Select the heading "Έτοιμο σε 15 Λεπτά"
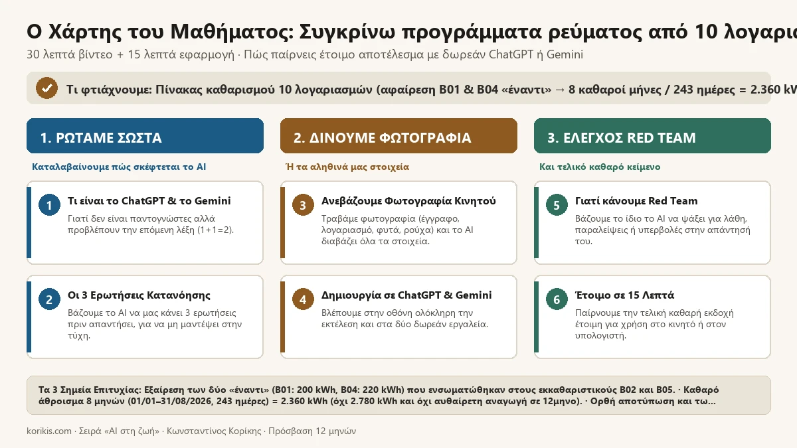 (624, 295)
